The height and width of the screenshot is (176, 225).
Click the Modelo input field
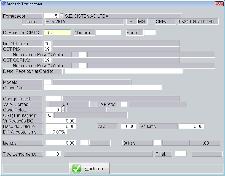point(48,82)
